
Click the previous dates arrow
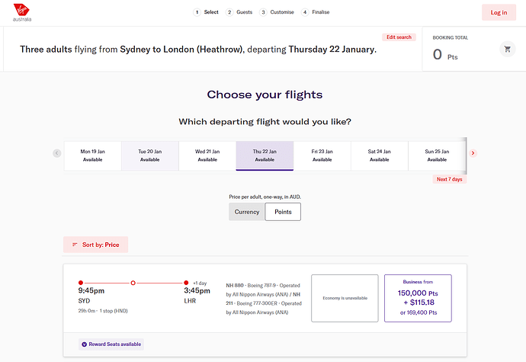coord(57,153)
